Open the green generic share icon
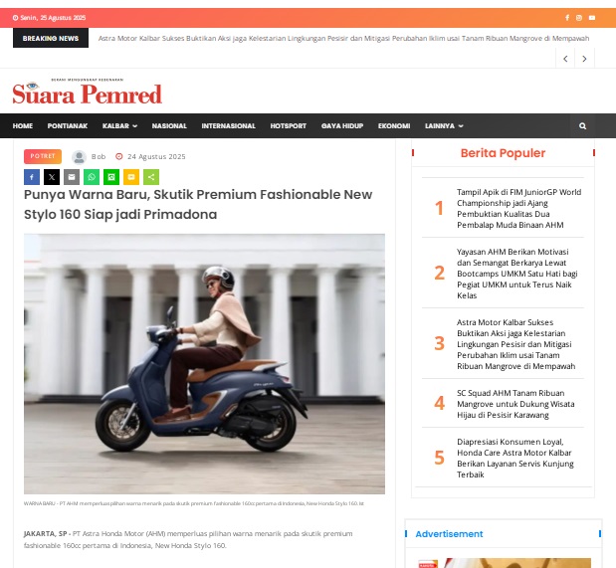 pyautogui.click(x=151, y=177)
